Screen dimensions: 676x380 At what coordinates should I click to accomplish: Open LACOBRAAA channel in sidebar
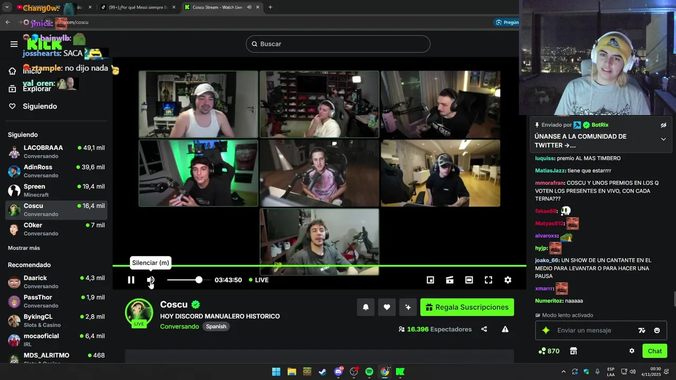(x=57, y=151)
